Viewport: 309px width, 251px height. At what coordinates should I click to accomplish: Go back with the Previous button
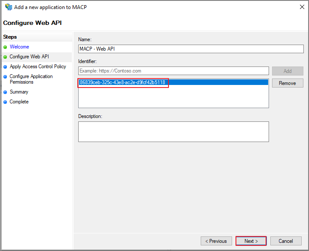216,241
